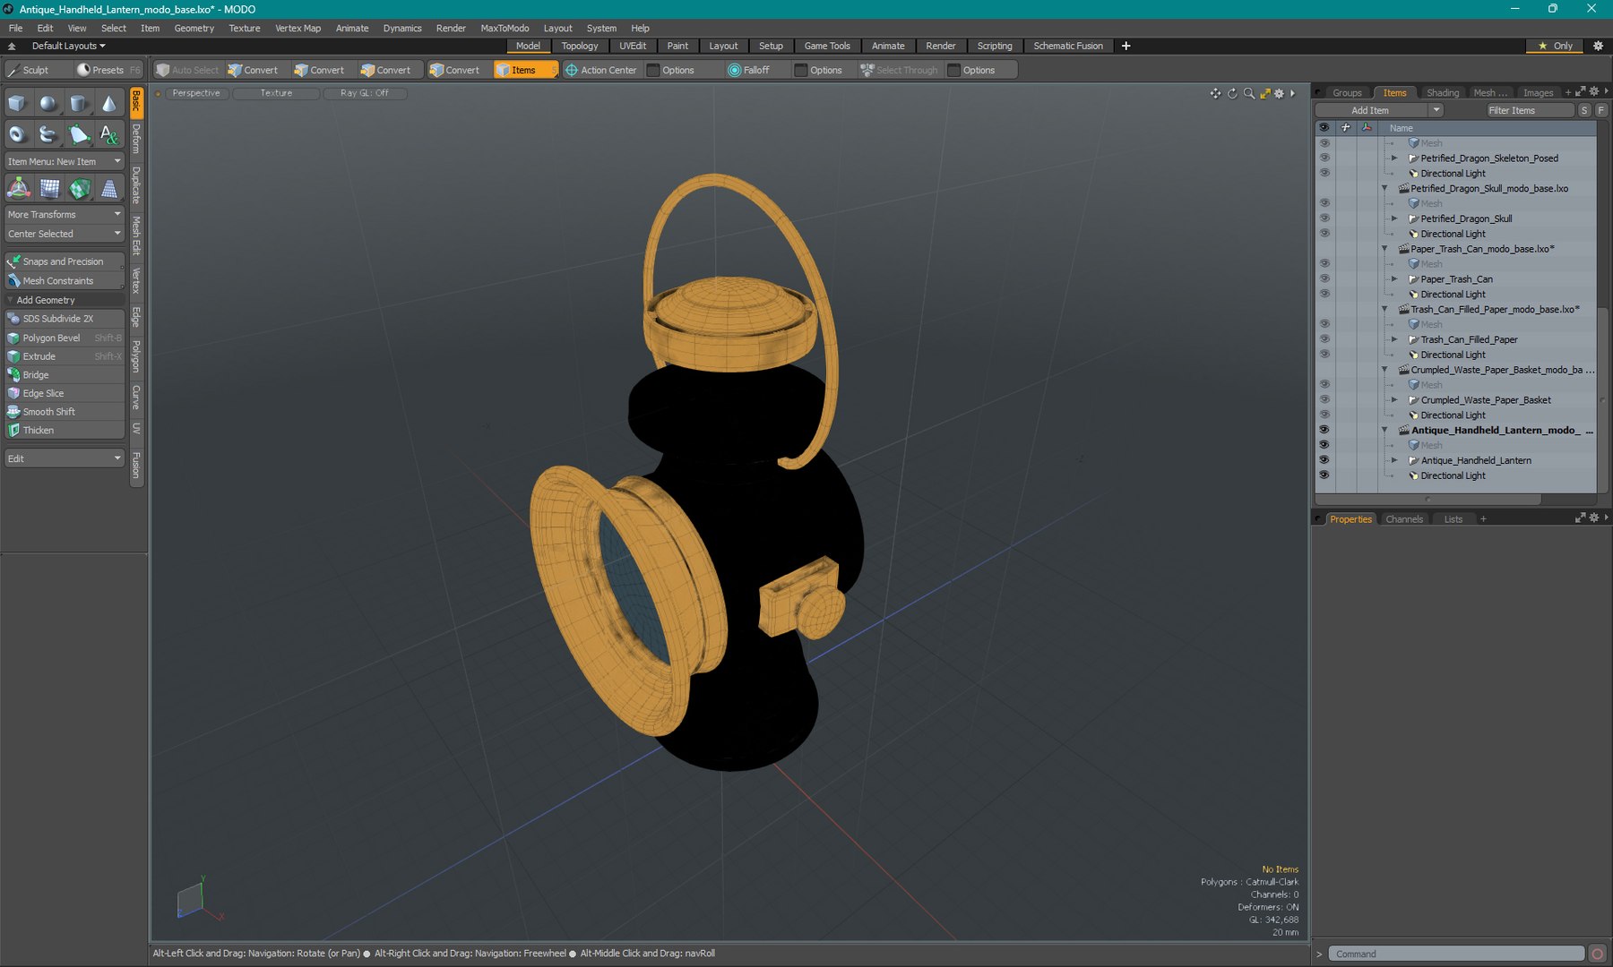Click the Add Item button
Viewport: 1613px width, 967px height.
tap(1378, 110)
